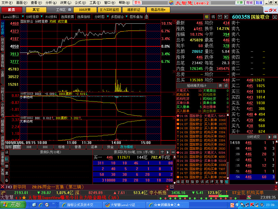Toggle the 细 button beside 分时成交

pyautogui.click(x=275, y=137)
